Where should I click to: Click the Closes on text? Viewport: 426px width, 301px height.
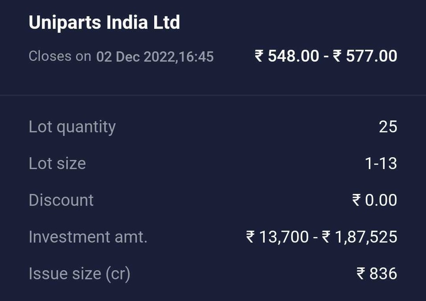coord(59,56)
